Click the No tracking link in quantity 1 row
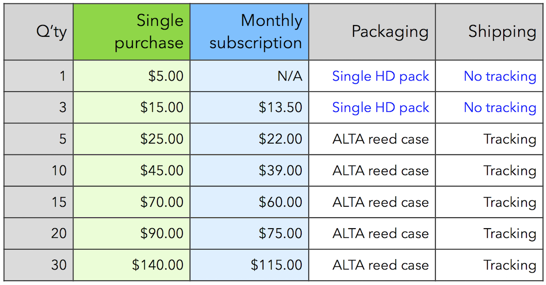This screenshot has width=546, height=285. pyautogui.click(x=500, y=76)
